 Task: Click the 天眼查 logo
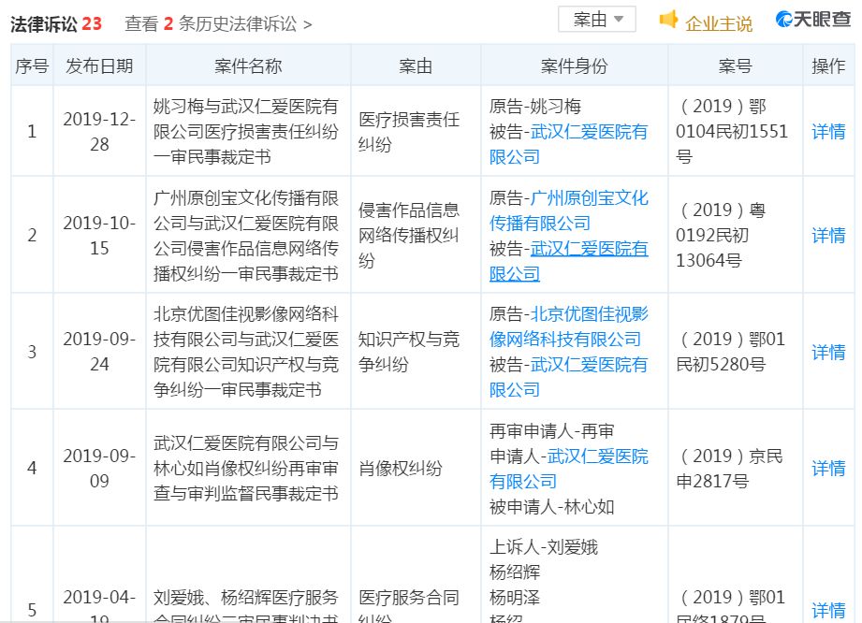pos(813,20)
